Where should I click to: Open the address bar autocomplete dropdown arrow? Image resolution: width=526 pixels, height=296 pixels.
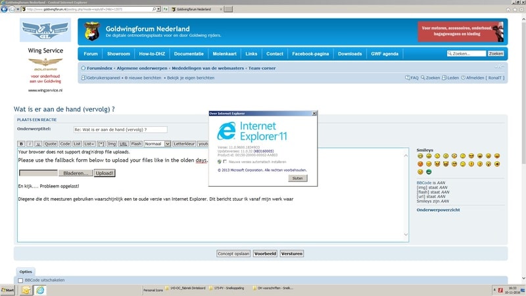tap(158, 9)
